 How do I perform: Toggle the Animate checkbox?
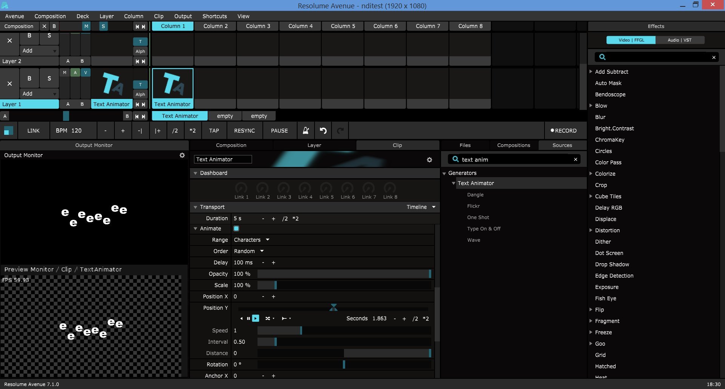click(236, 228)
